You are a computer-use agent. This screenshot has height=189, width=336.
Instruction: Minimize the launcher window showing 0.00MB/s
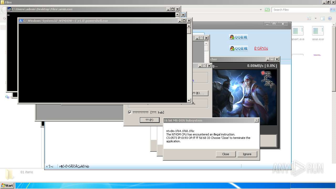(x=268, y=59)
